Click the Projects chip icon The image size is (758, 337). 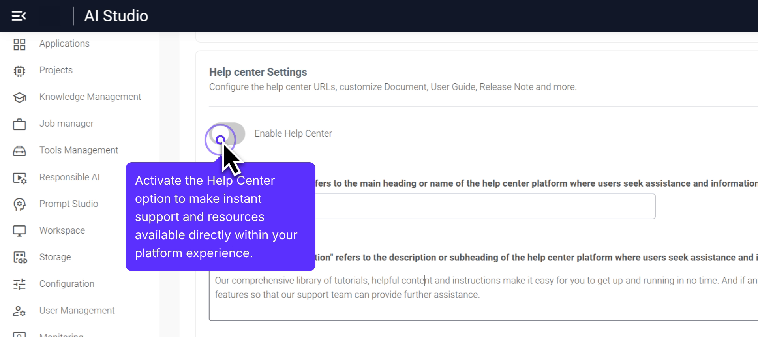click(x=19, y=71)
